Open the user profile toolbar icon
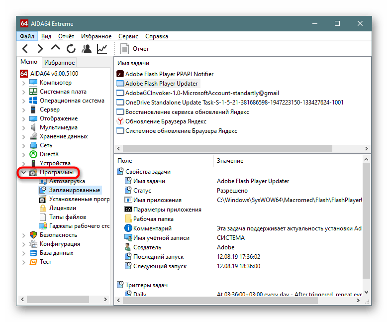 click(87, 49)
